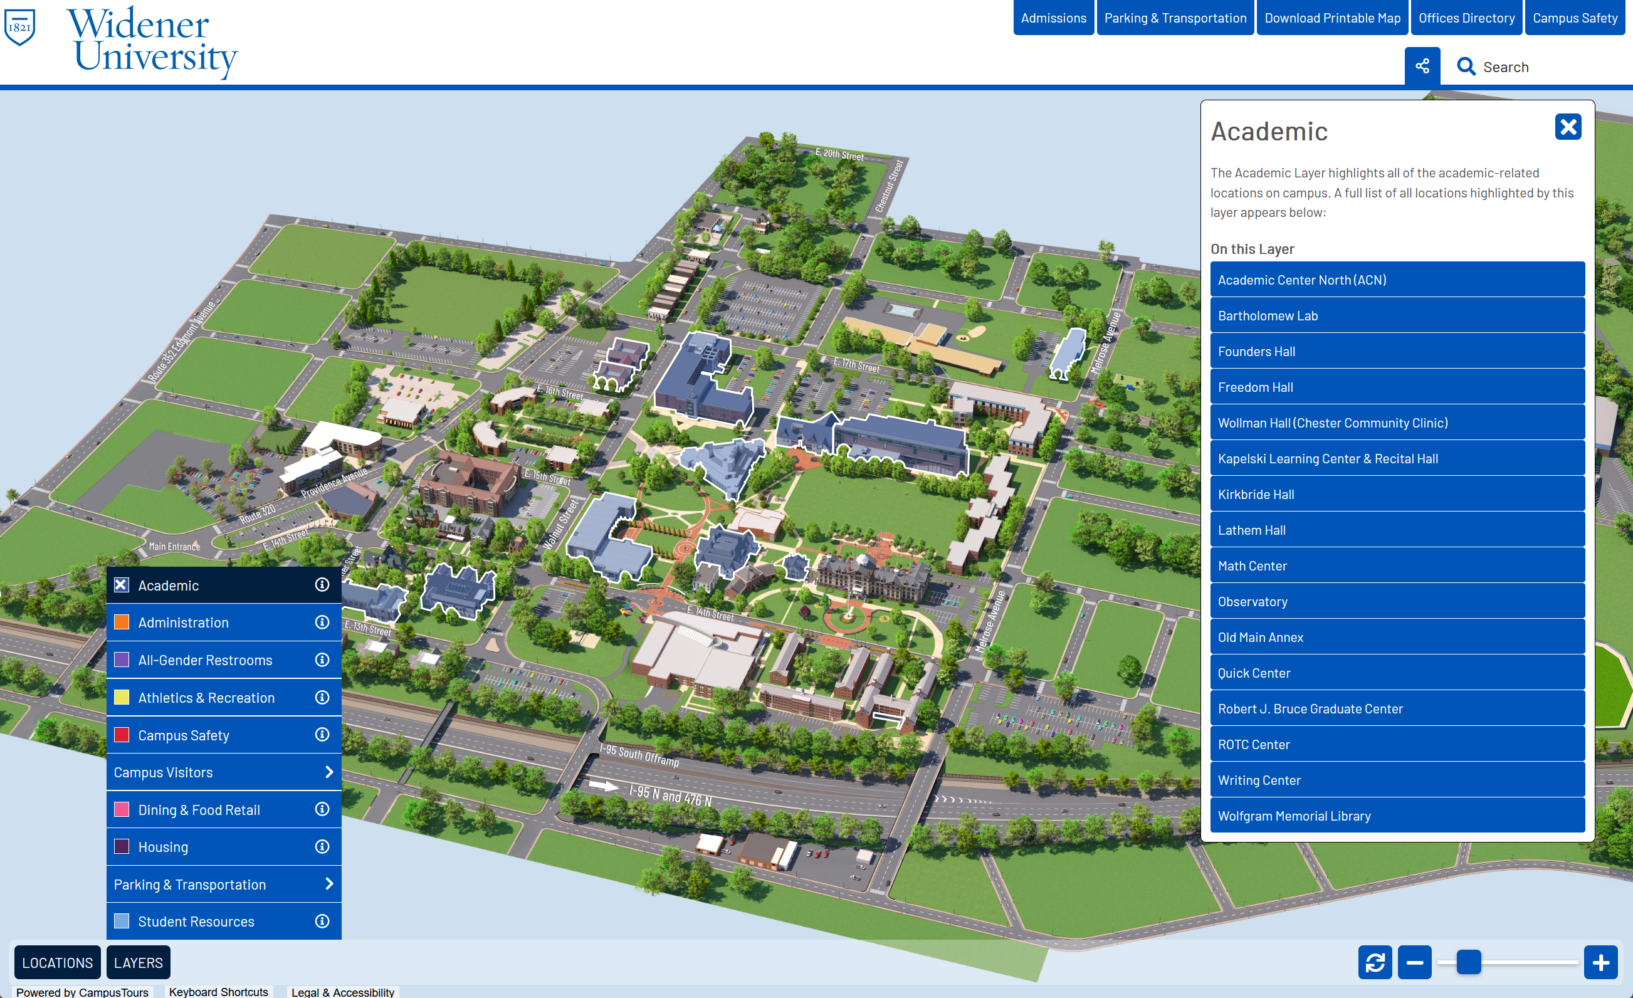Open Powered by CampusTours link
1633x998 pixels.
[82, 991]
